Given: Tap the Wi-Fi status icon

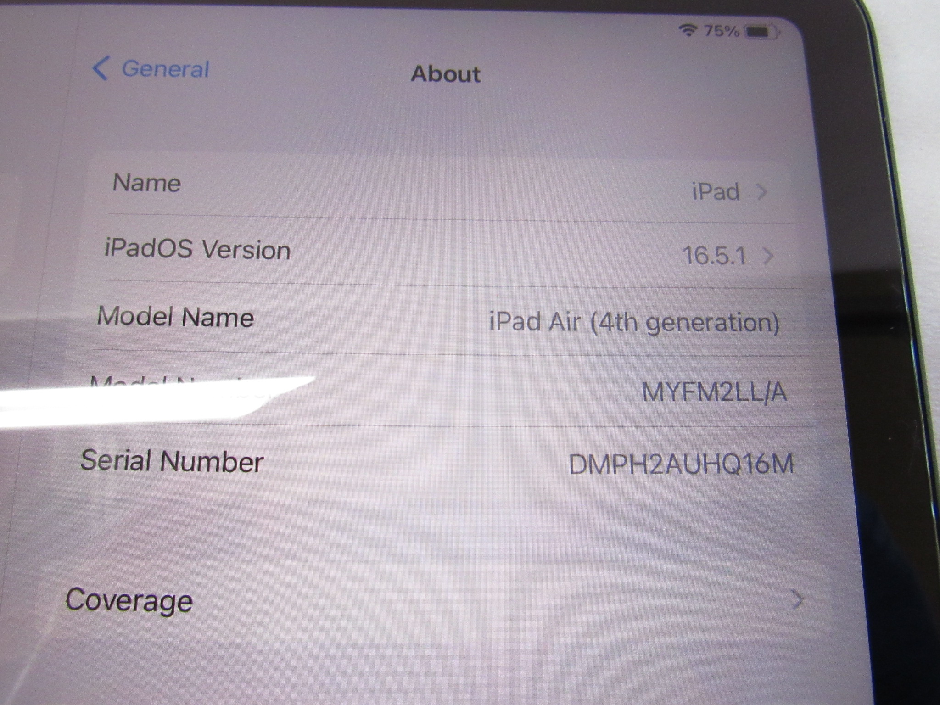Looking at the screenshot, I should tap(687, 30).
